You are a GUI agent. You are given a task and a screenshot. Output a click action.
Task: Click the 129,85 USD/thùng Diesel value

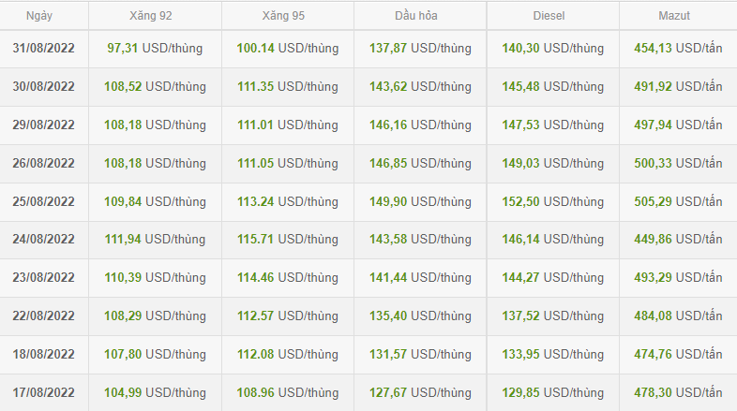coord(552,392)
